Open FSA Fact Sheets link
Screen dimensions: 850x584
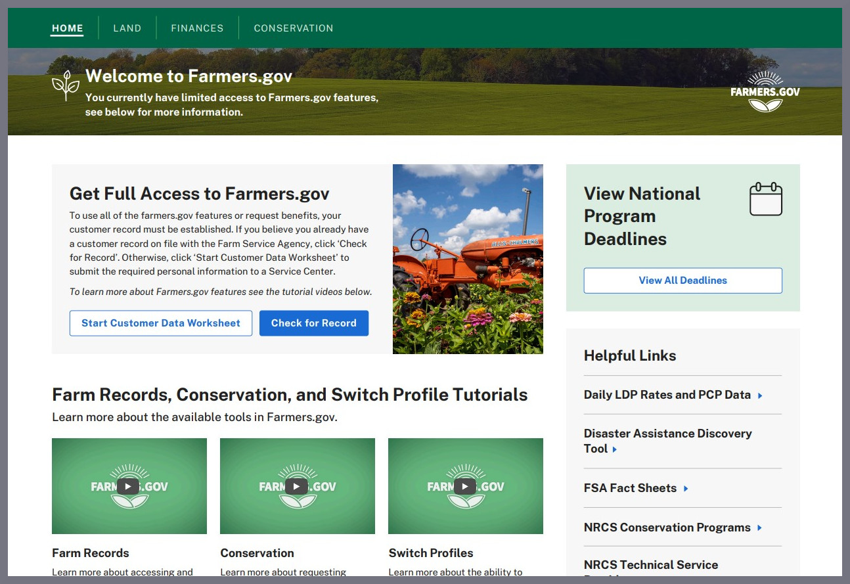click(630, 488)
